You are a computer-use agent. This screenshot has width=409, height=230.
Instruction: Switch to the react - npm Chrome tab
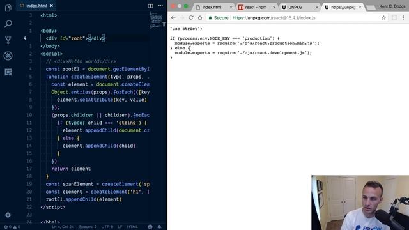point(256,7)
